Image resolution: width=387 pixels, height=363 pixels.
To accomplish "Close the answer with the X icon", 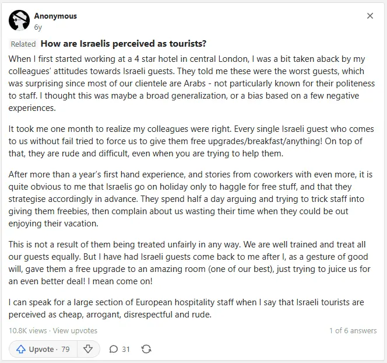I will click(x=370, y=16).
